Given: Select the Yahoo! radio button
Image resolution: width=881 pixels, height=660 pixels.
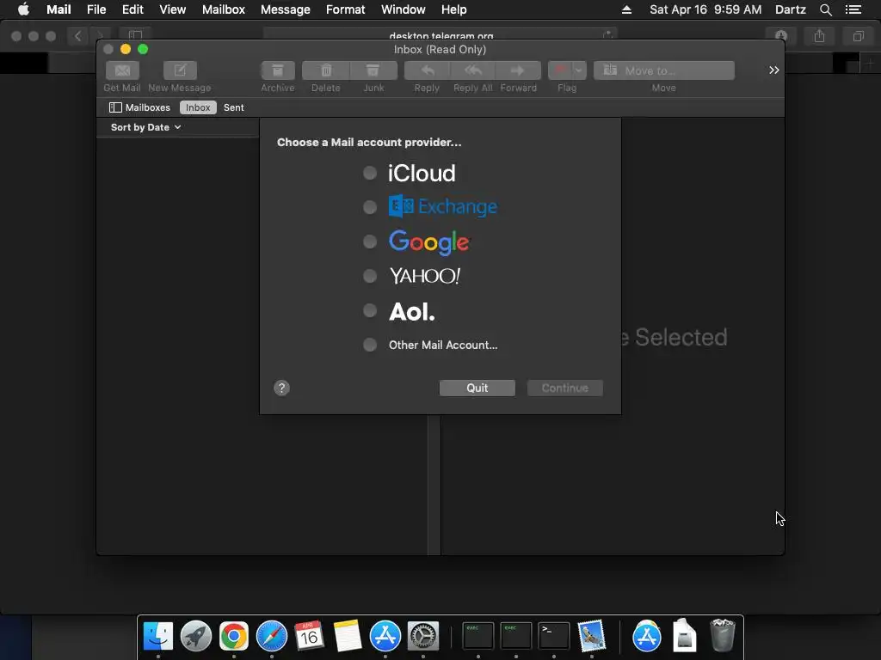Looking at the screenshot, I should tap(370, 276).
